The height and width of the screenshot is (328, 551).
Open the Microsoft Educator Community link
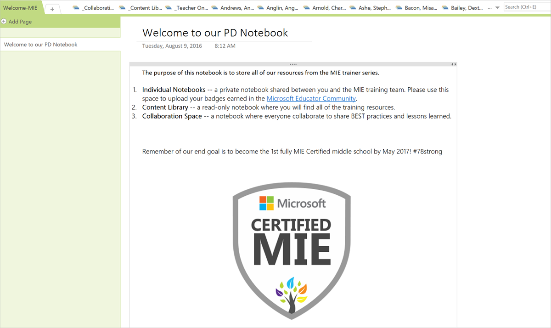tap(311, 98)
